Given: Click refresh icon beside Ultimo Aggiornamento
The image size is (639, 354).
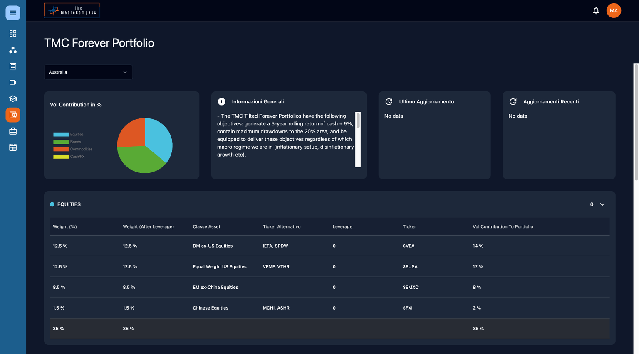Looking at the screenshot, I should point(389,102).
